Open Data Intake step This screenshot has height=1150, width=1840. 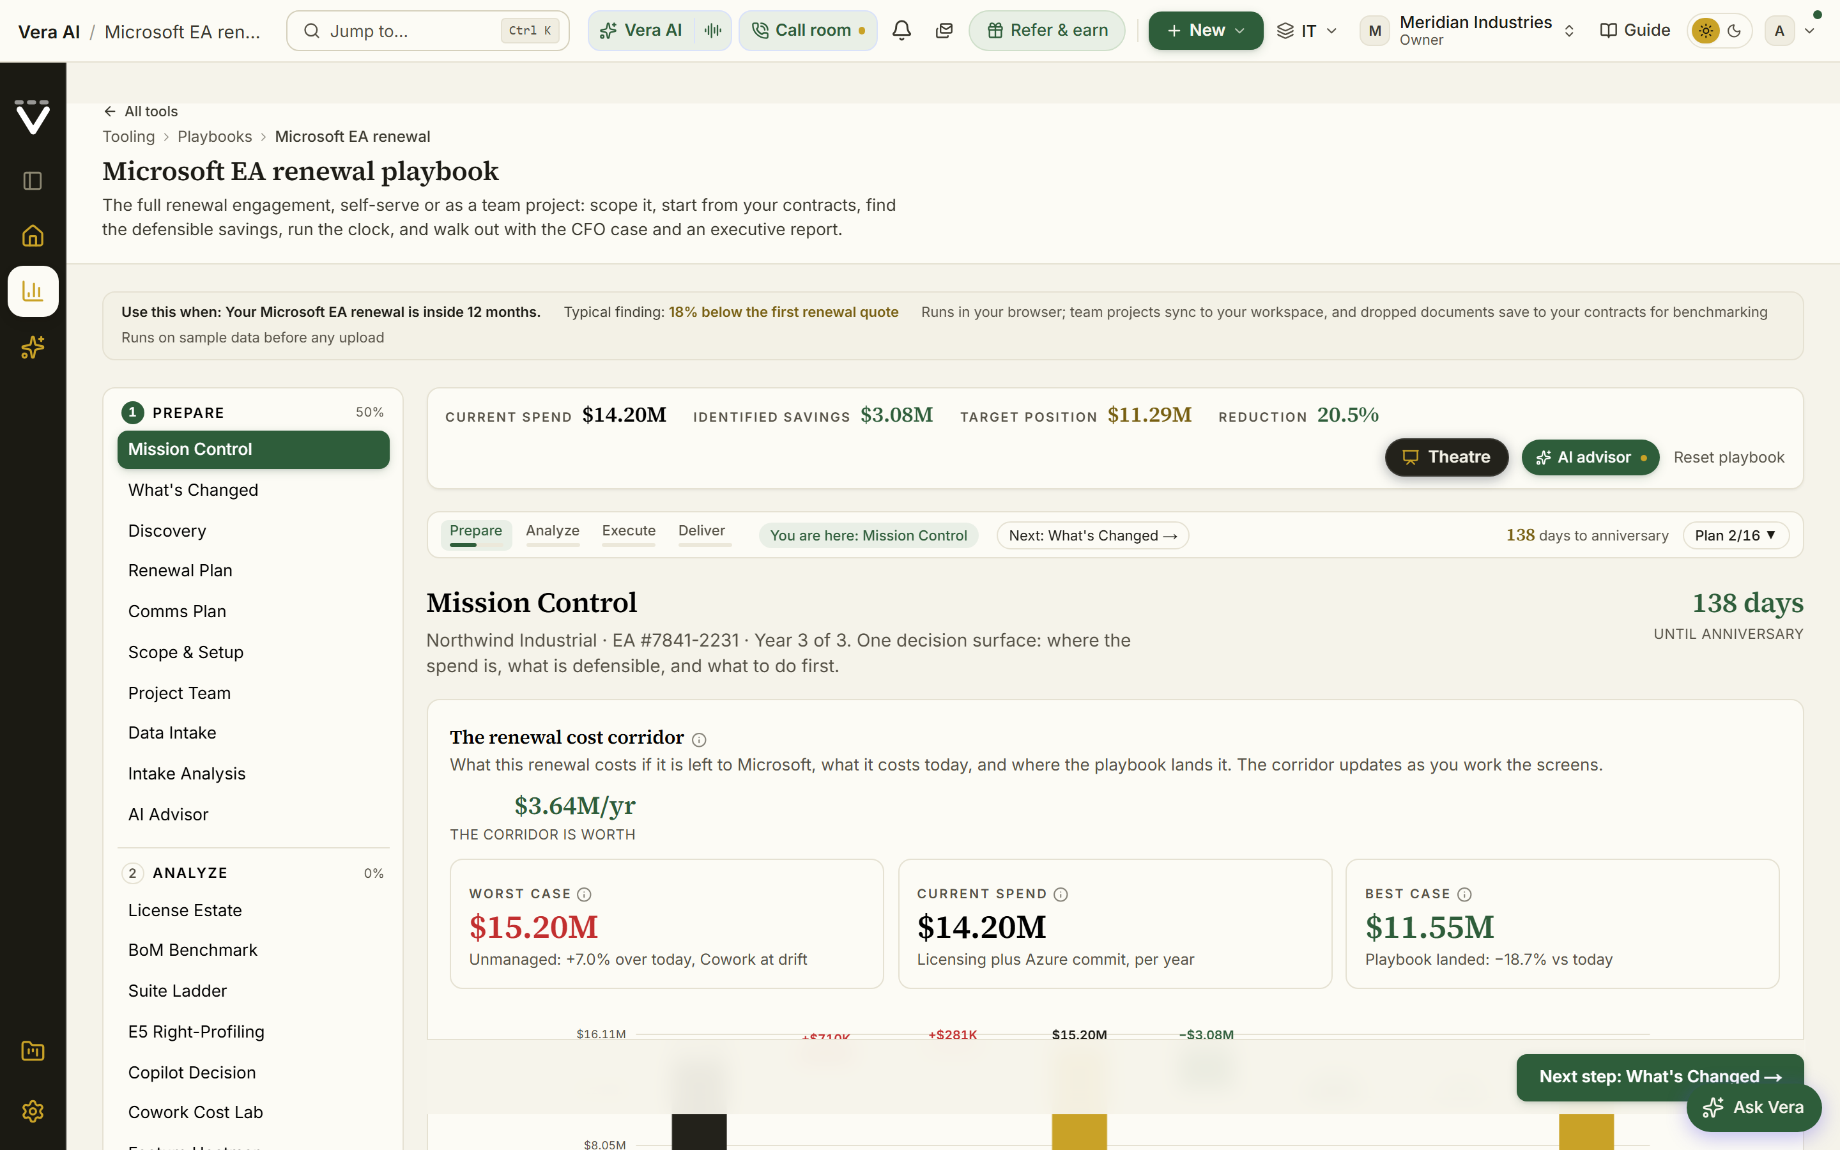click(253, 732)
